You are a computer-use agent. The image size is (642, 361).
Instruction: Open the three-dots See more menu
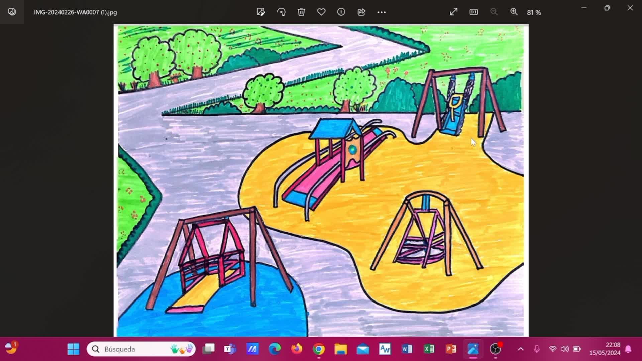click(382, 12)
